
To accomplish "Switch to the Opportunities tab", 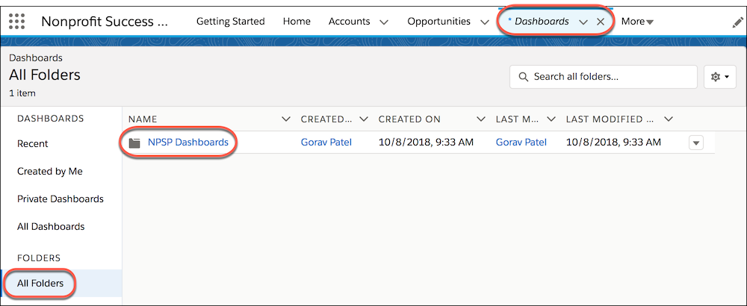I will [x=438, y=22].
